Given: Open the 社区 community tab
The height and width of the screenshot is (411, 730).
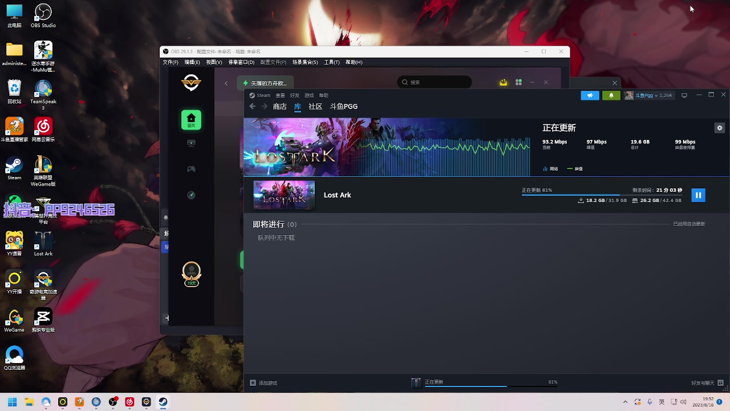Looking at the screenshot, I should click(315, 107).
